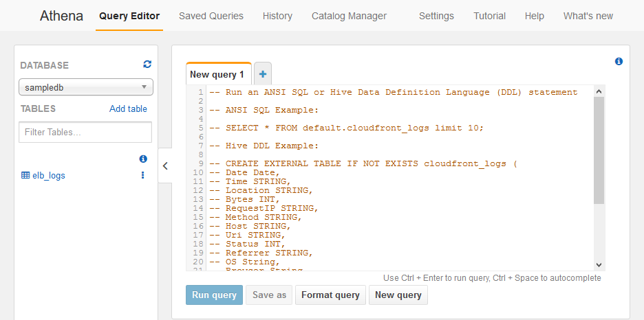Click the table grid icon beside elb_logs

[x=25, y=175]
